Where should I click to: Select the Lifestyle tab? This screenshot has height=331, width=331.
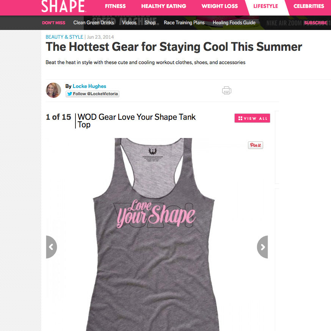point(265,6)
